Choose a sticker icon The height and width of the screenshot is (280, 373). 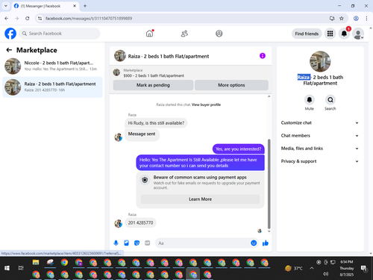pos(137,243)
